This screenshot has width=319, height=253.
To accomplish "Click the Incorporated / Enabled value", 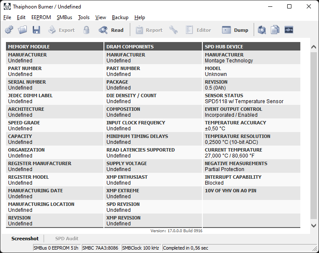I will pyautogui.click(x=231, y=115).
